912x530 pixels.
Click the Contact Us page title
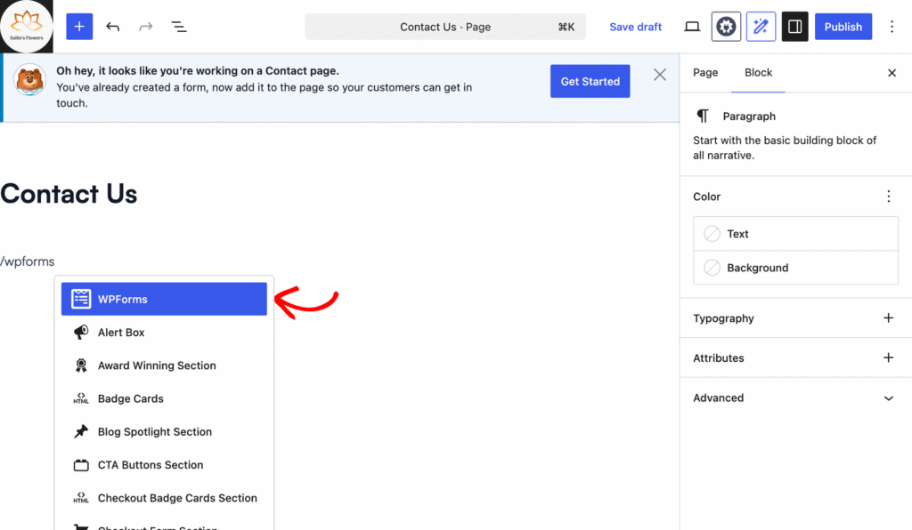[x=69, y=194]
